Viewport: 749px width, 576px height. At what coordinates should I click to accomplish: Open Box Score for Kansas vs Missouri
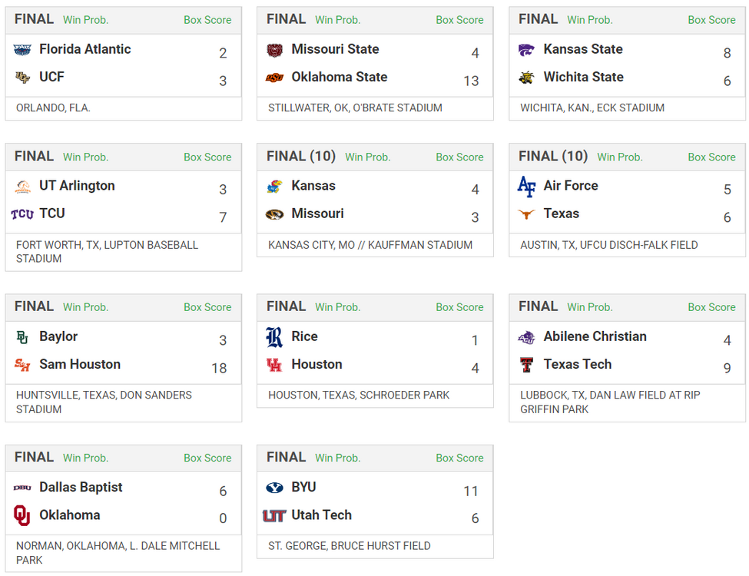coord(459,157)
